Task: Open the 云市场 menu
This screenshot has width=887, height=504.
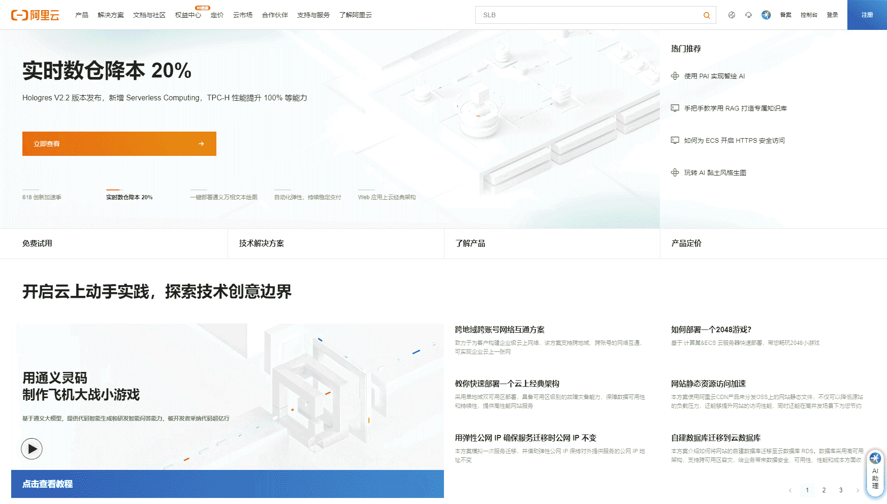Action: coord(243,15)
